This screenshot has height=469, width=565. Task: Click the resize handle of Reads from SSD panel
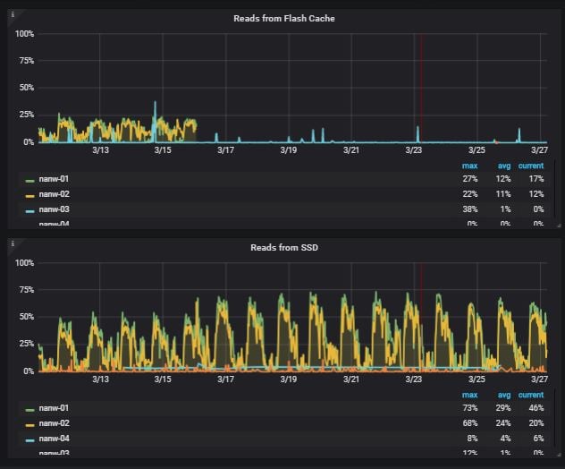(559, 455)
